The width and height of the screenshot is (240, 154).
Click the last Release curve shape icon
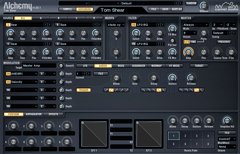[x=202, y=90]
